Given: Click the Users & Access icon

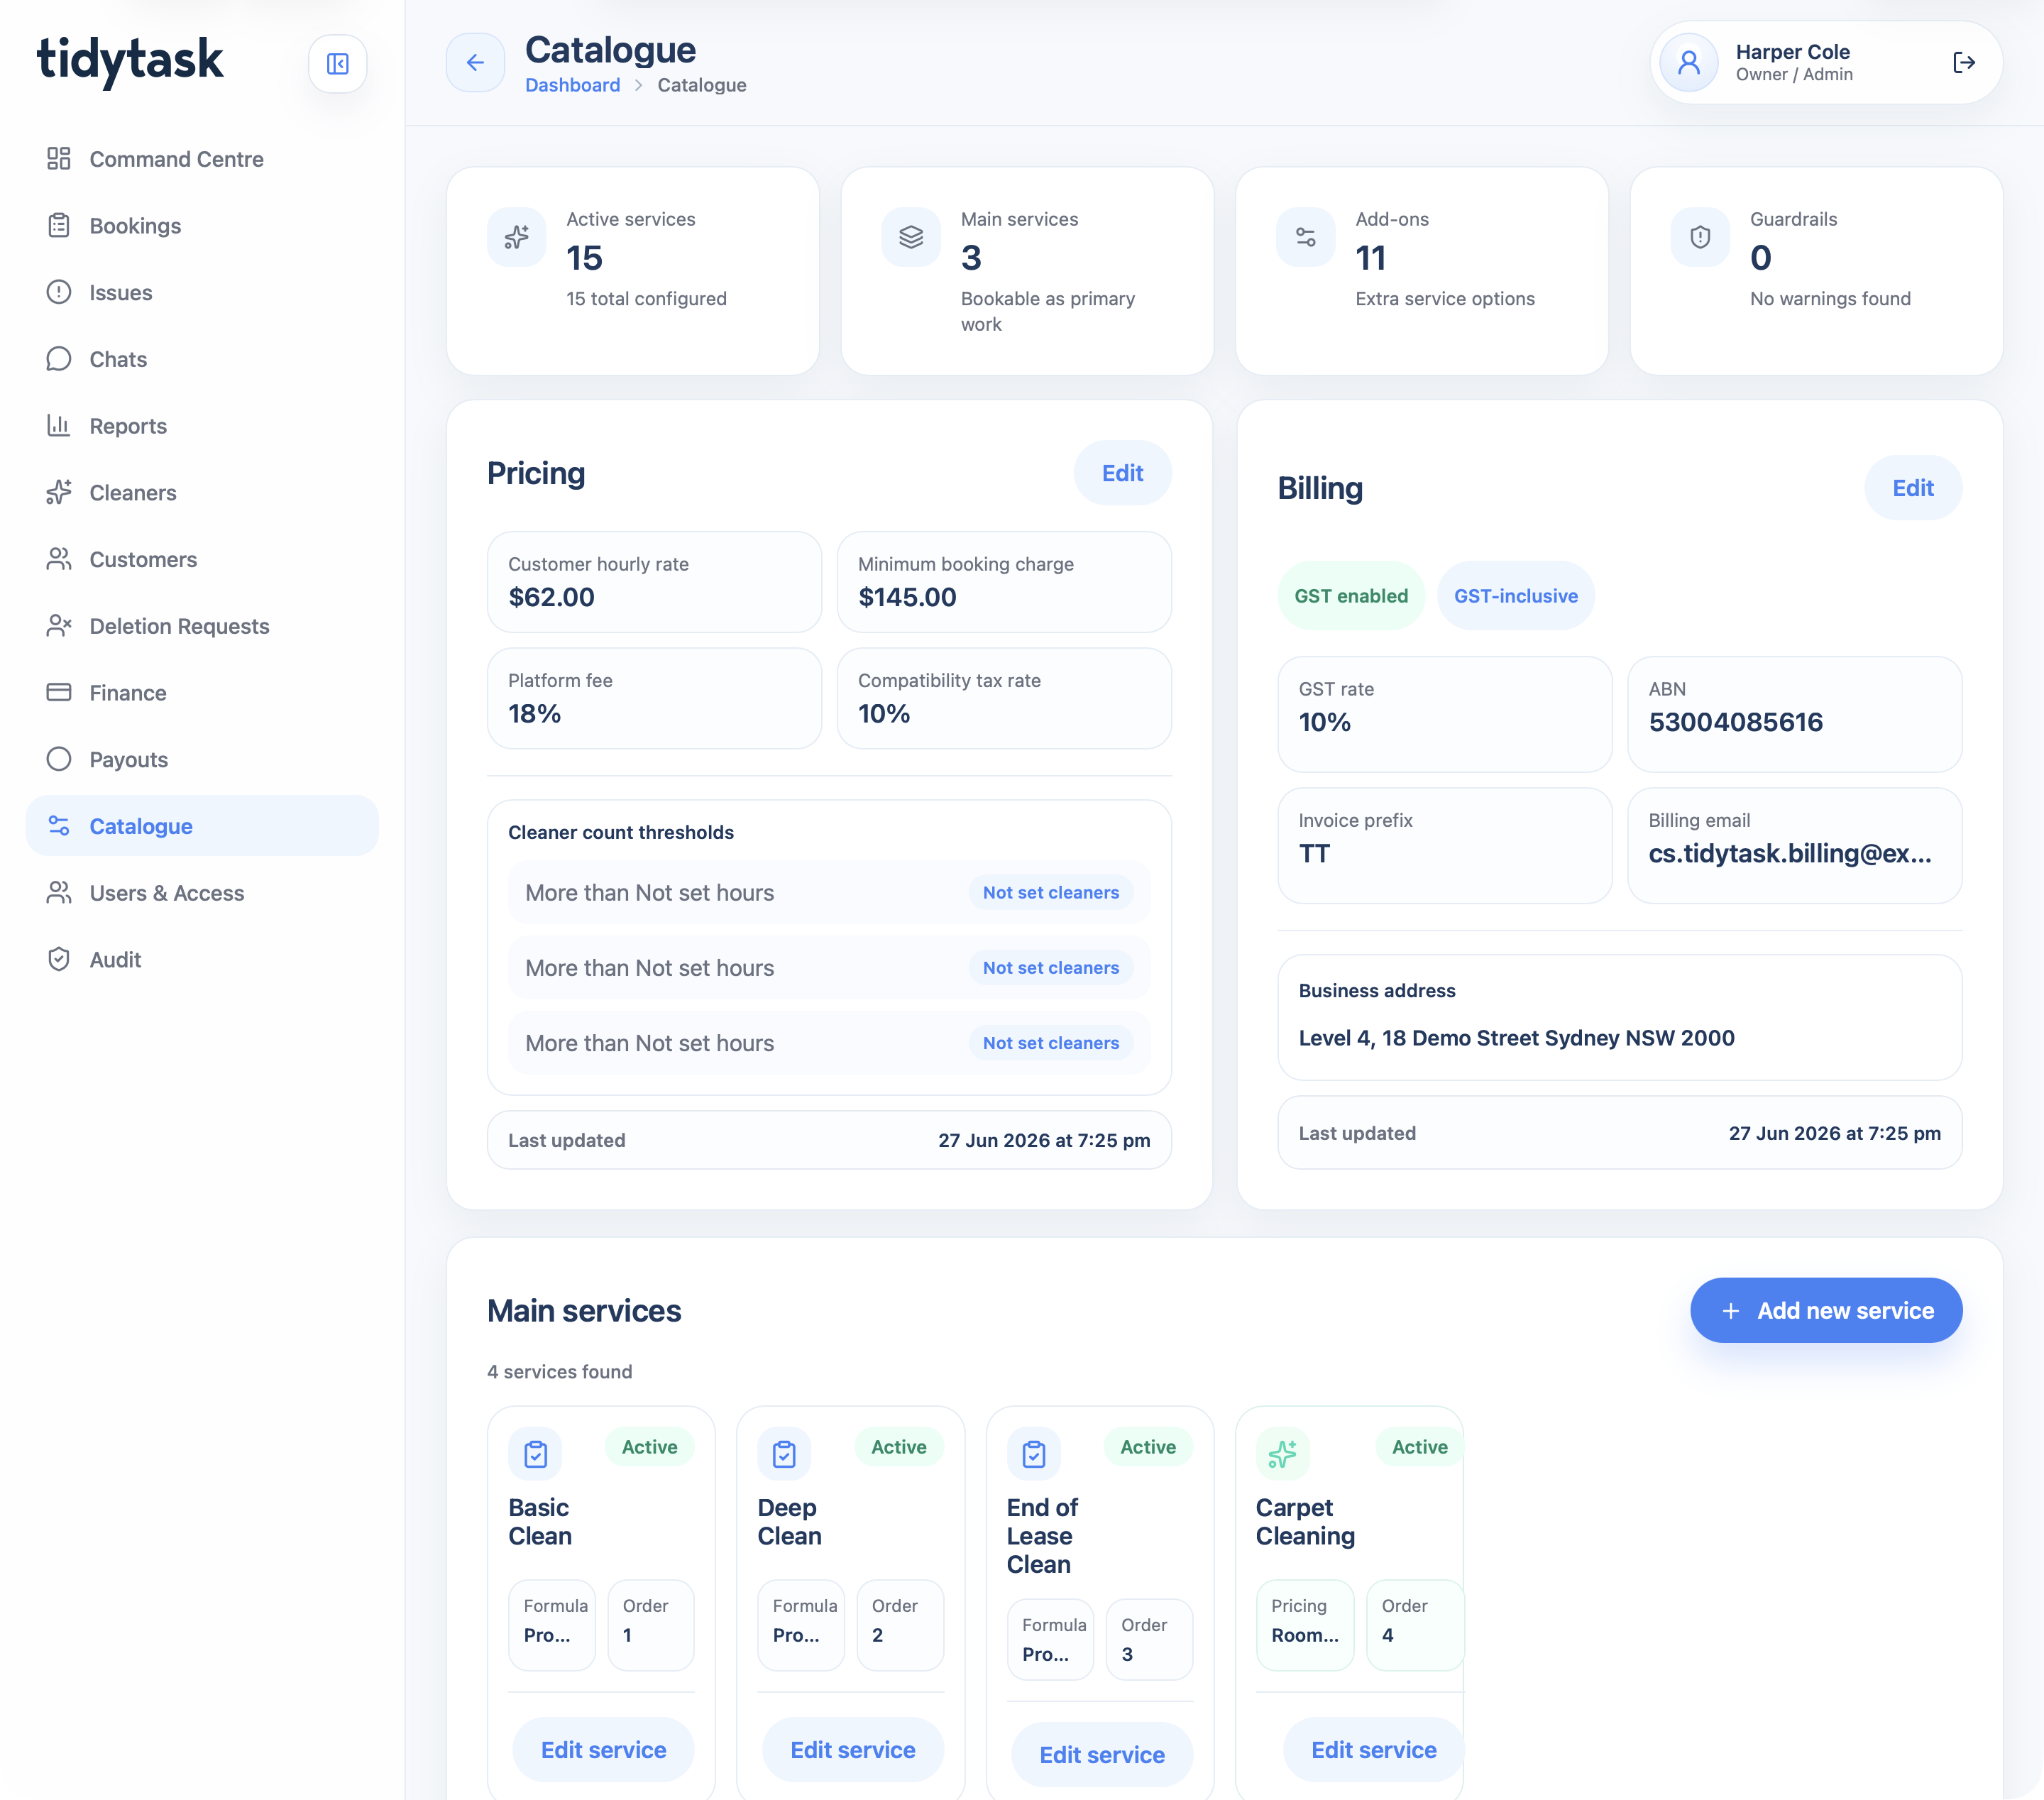Looking at the screenshot, I should [59, 892].
